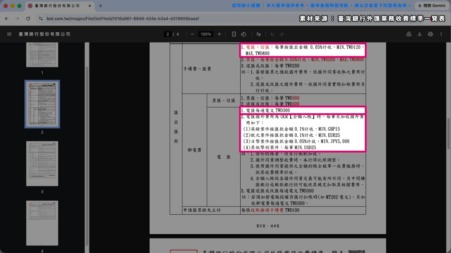Click 每張收取雜項手續費 TWD100 text
This screenshot has height=253, width=451.
tap(270, 210)
